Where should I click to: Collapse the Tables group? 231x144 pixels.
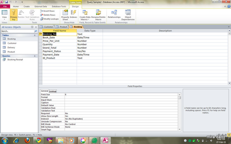point(35,35)
